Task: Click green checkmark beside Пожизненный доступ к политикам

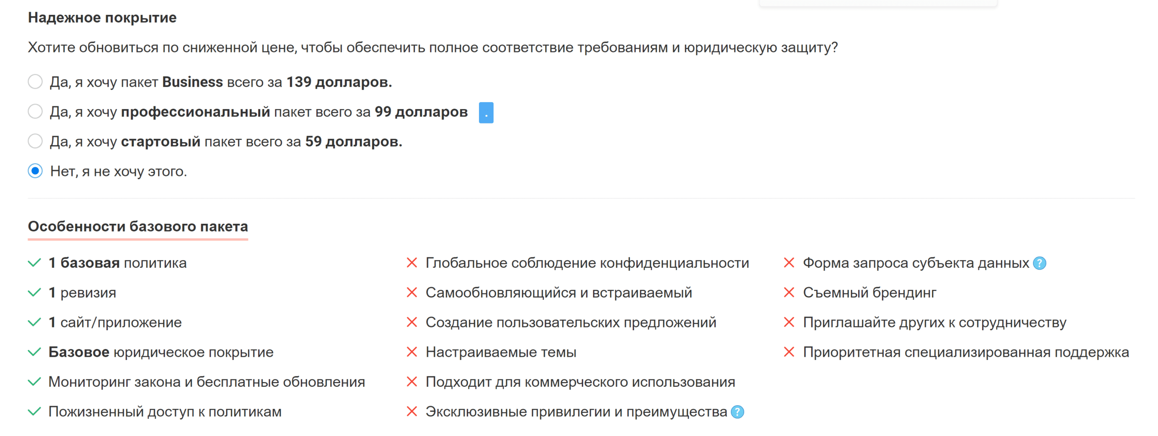Action: [x=35, y=412]
